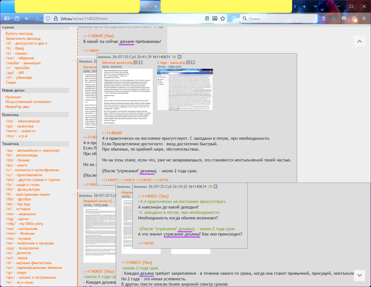The image size is (371, 287).
Task: Reverse-search image Шатание дхъян.png
Action: pyautogui.click(x=135, y=63)
